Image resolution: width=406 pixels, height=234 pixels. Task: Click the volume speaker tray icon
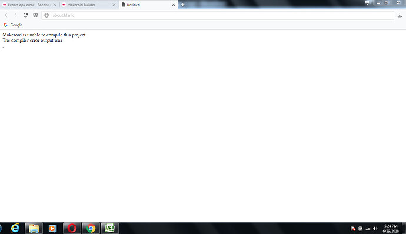[x=375, y=228]
